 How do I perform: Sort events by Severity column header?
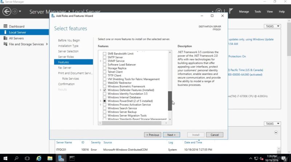click(96, 142)
